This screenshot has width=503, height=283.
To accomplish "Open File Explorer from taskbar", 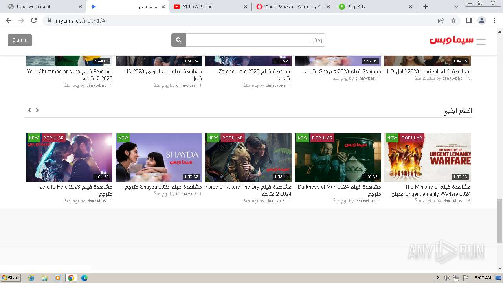I will 44,278.
